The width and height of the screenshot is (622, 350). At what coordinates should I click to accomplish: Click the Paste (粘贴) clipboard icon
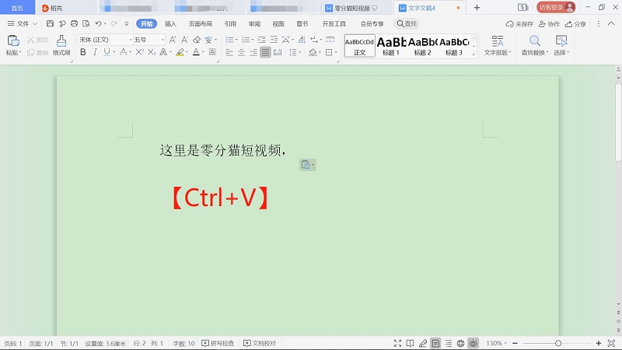tap(12, 41)
